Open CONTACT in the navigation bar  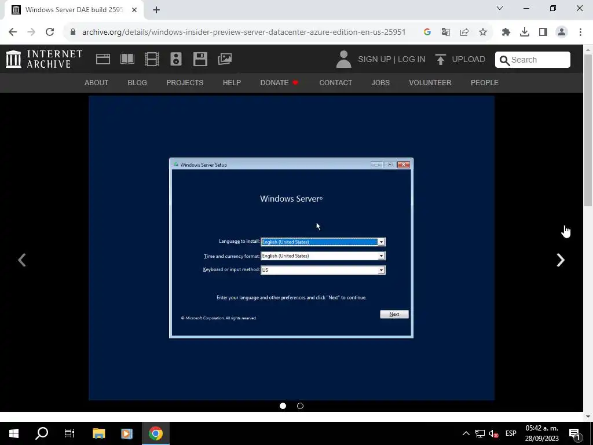click(335, 82)
